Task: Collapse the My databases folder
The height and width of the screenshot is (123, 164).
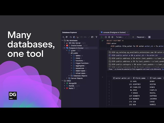Action: 62,40
